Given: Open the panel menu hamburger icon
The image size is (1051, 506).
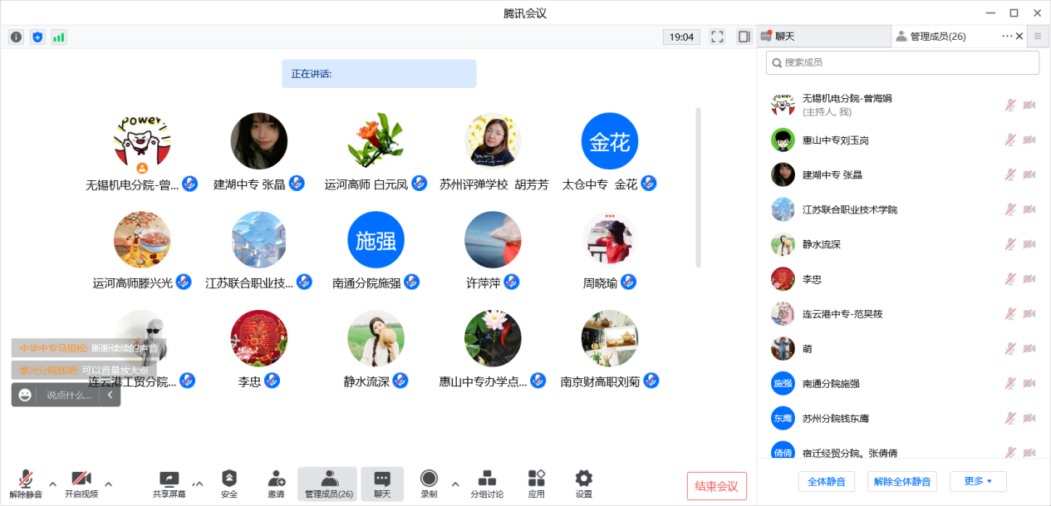Looking at the screenshot, I should pos(1037,37).
